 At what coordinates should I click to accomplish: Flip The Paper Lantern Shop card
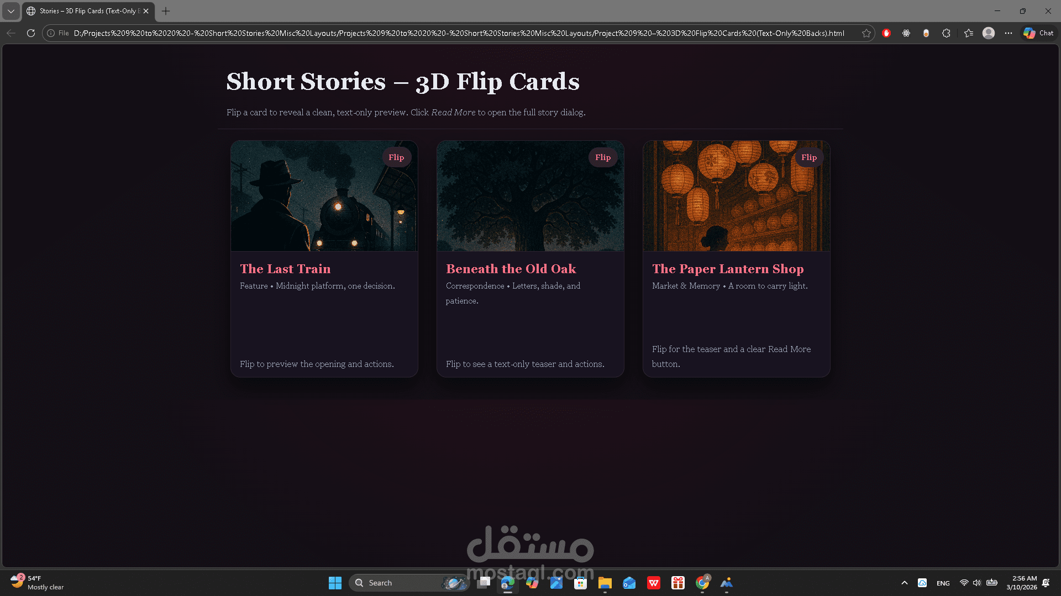pos(809,157)
